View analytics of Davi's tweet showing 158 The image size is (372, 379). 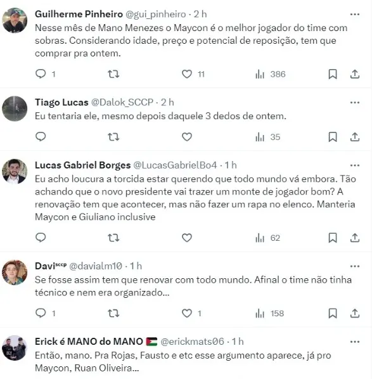coord(269,314)
